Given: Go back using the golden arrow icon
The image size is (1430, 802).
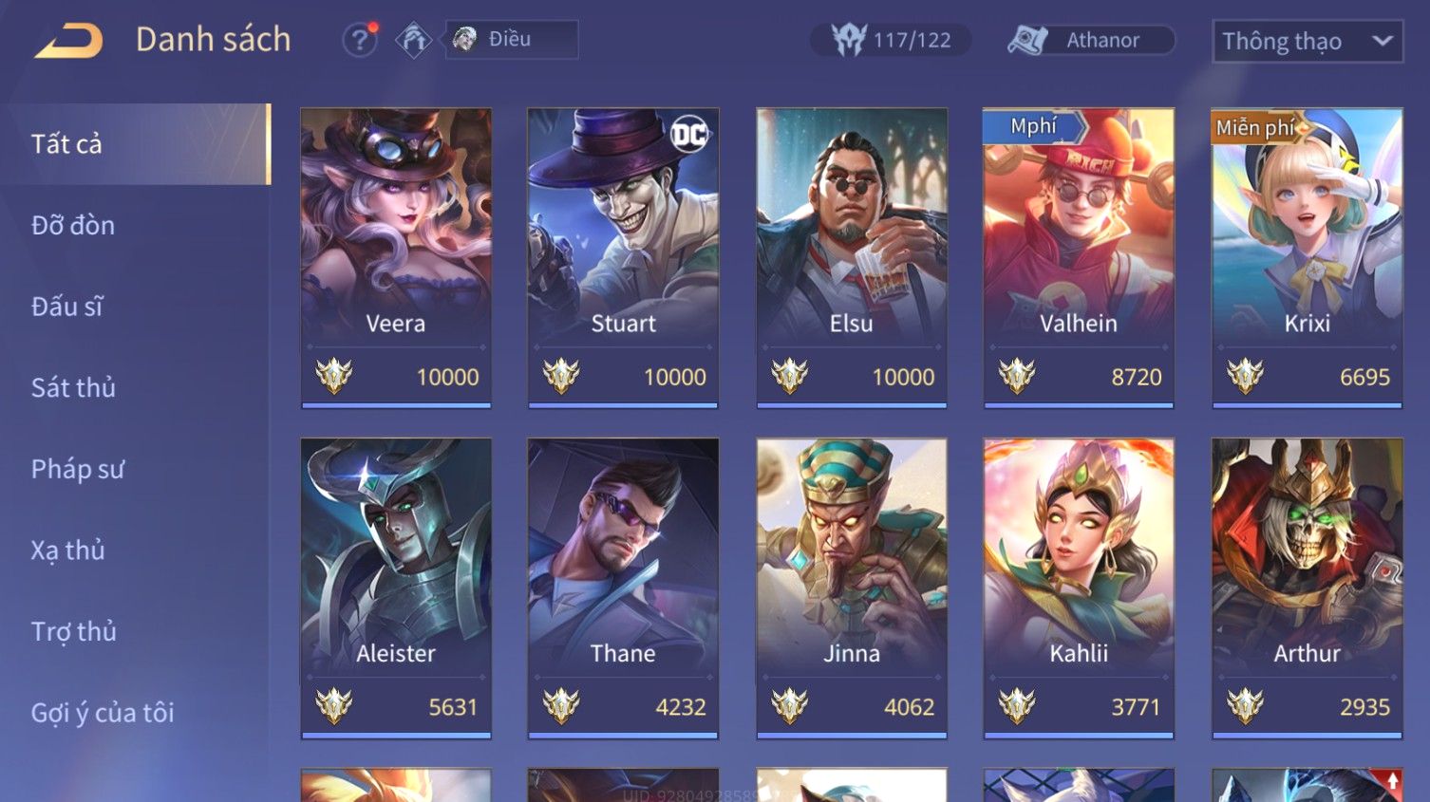Looking at the screenshot, I should [68, 41].
